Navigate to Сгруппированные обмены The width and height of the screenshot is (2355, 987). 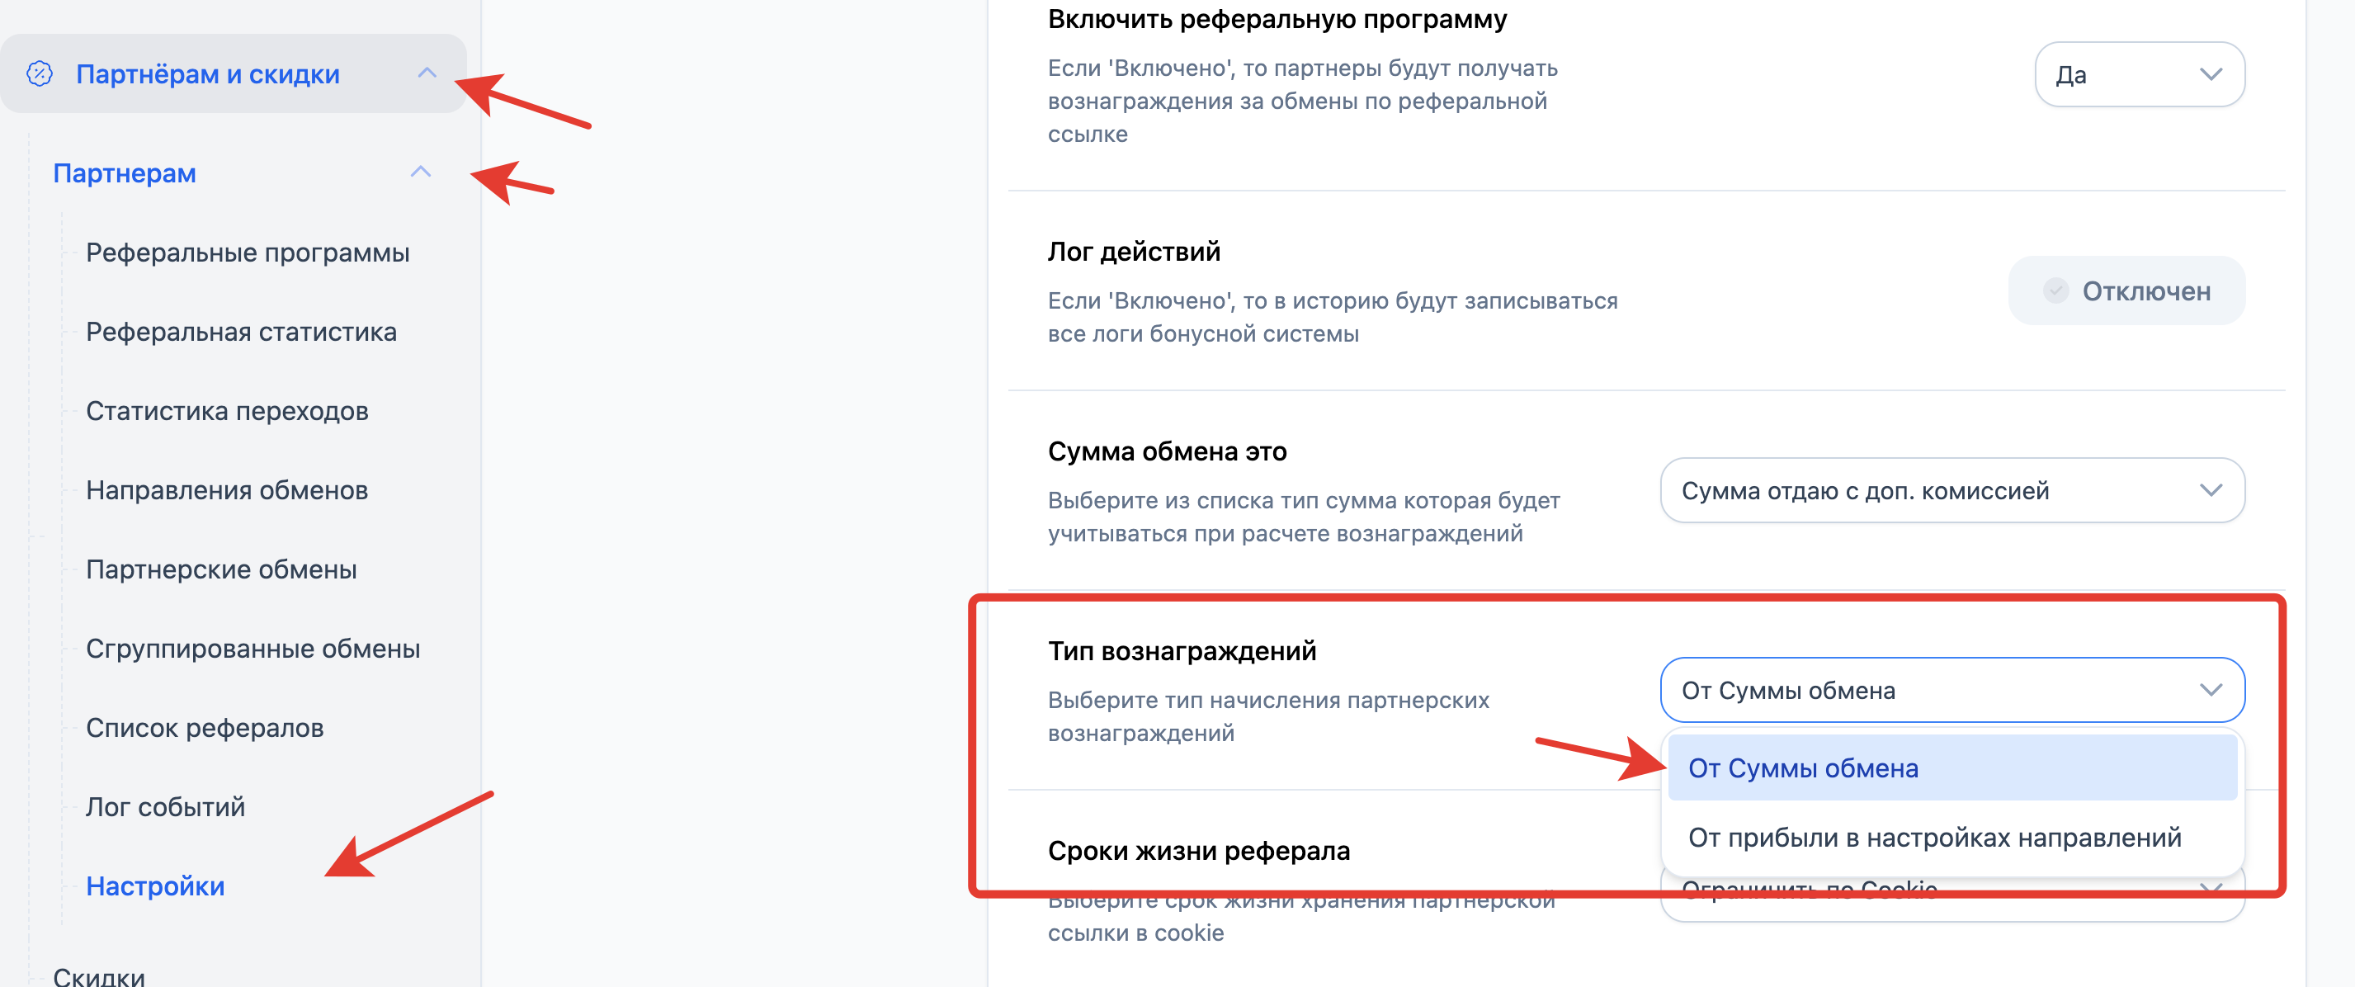tap(252, 649)
